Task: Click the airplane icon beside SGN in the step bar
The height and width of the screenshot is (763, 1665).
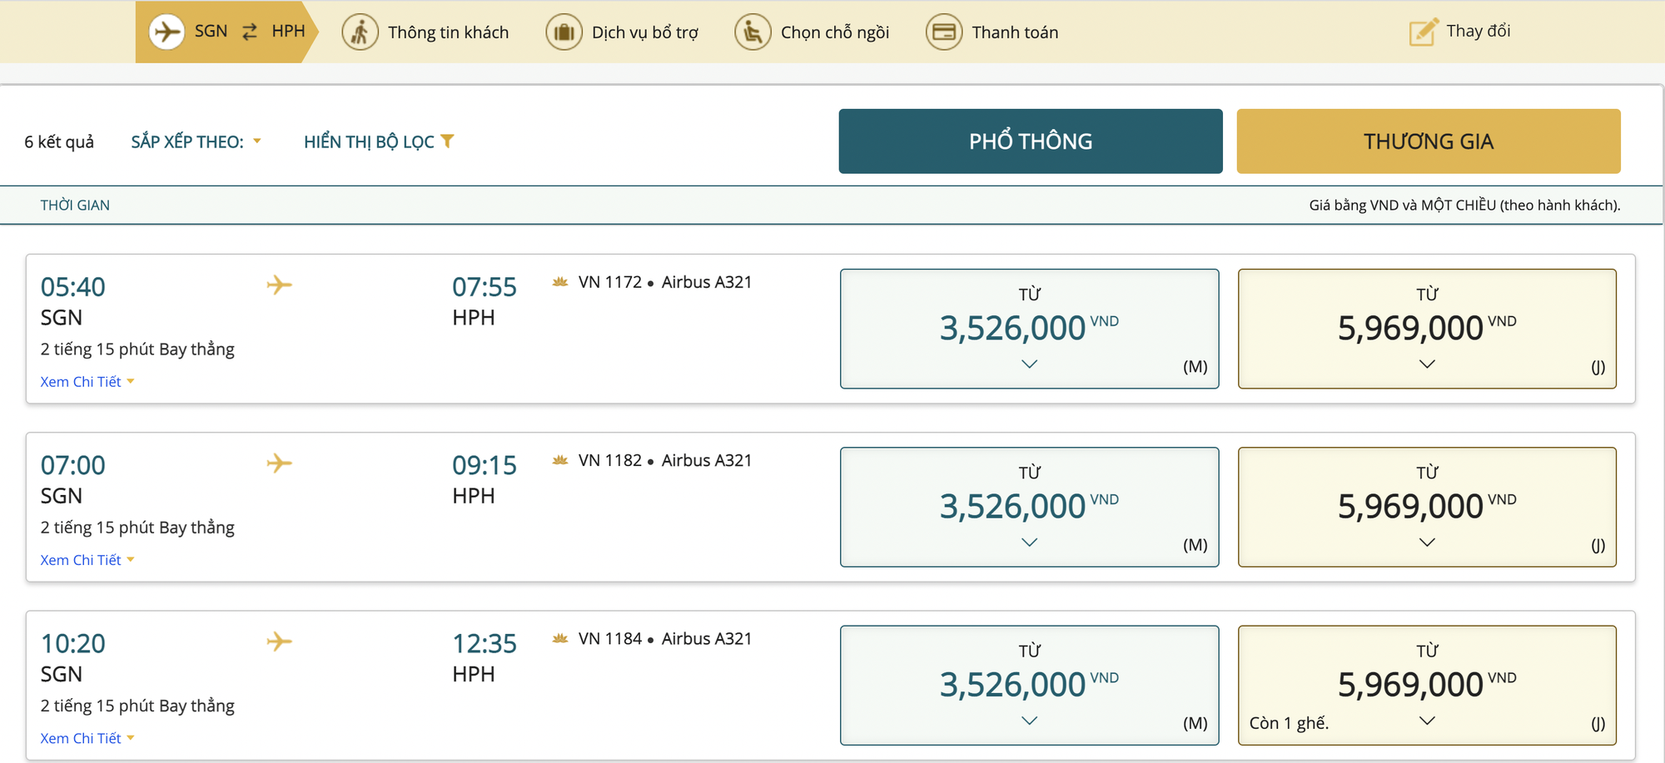Action: 166,32
